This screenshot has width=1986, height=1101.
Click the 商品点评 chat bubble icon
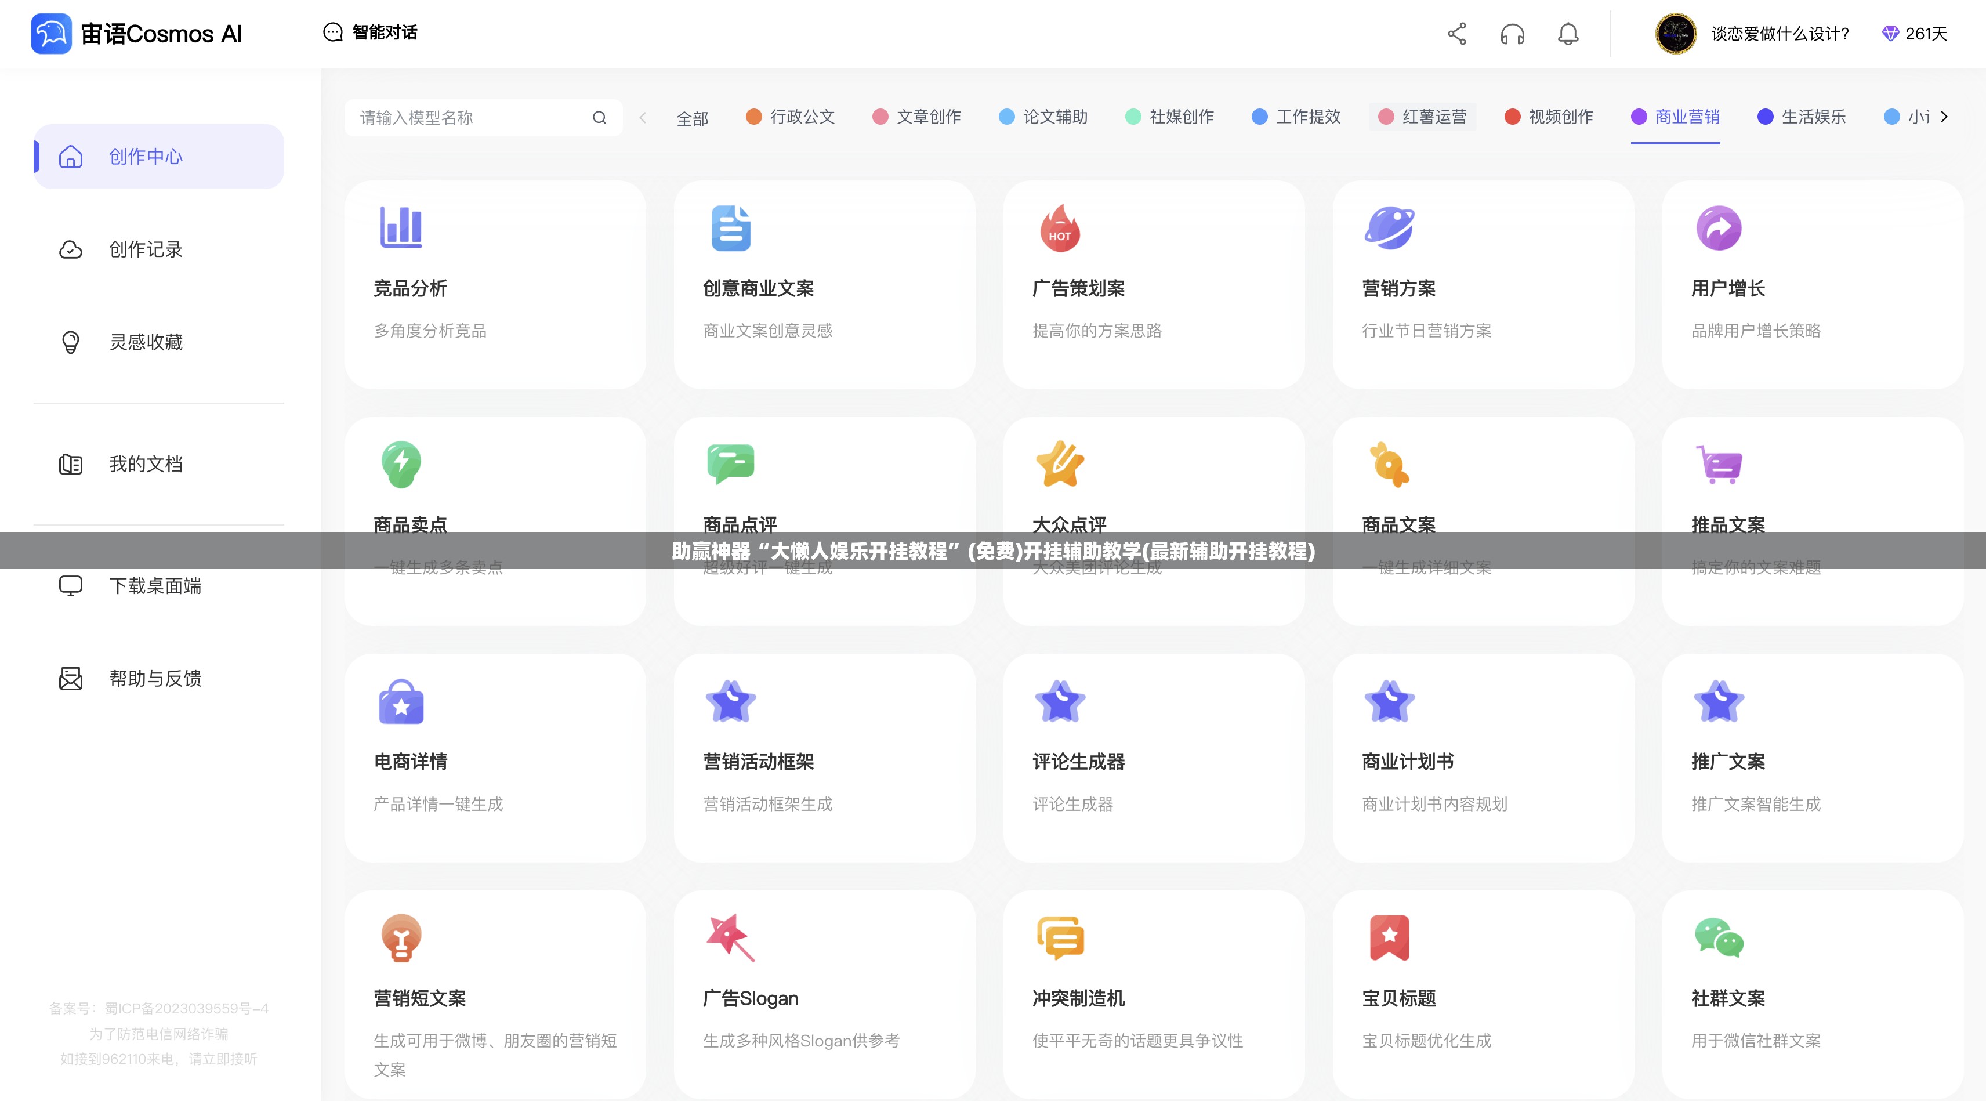[731, 464]
